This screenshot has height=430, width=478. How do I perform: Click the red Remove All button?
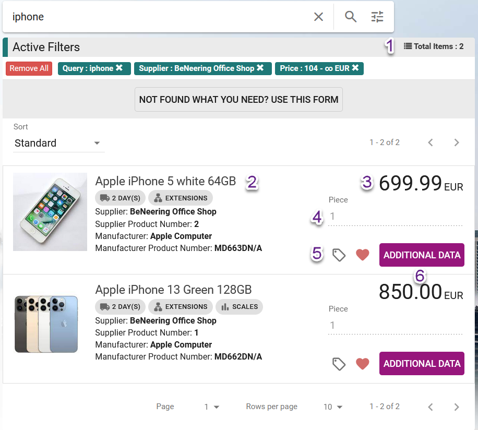click(29, 68)
